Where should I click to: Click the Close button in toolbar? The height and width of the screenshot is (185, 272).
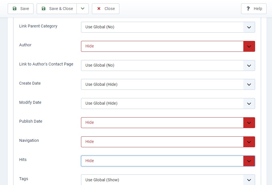pos(105,9)
